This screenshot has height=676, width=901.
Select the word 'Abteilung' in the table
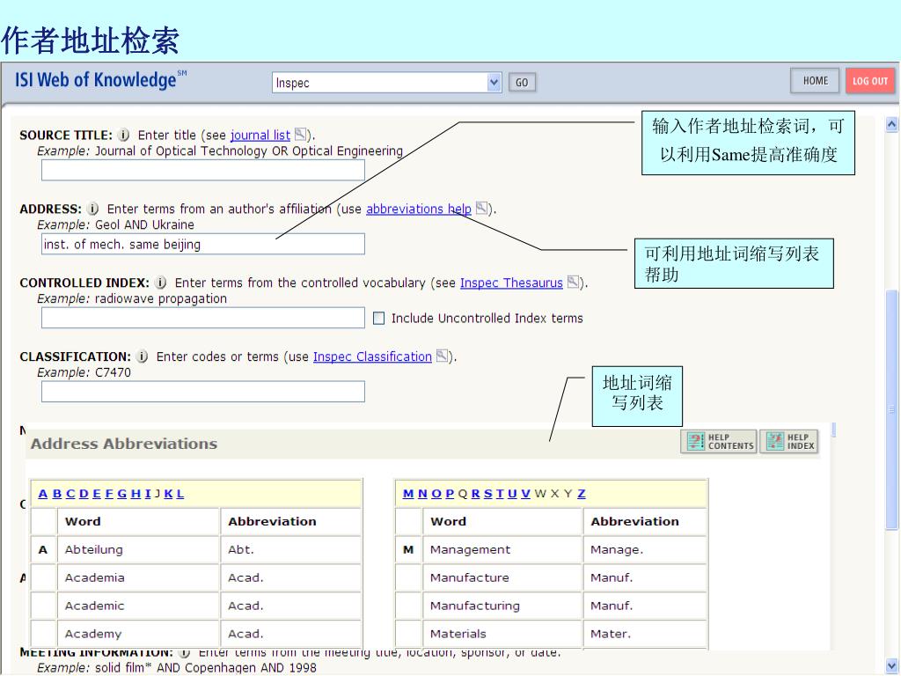93,550
